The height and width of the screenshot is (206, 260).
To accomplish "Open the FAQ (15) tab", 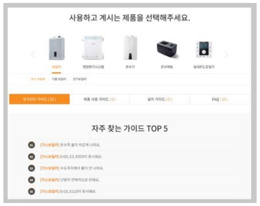I will click(x=220, y=99).
